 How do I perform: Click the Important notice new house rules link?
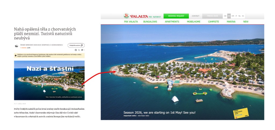136,116
